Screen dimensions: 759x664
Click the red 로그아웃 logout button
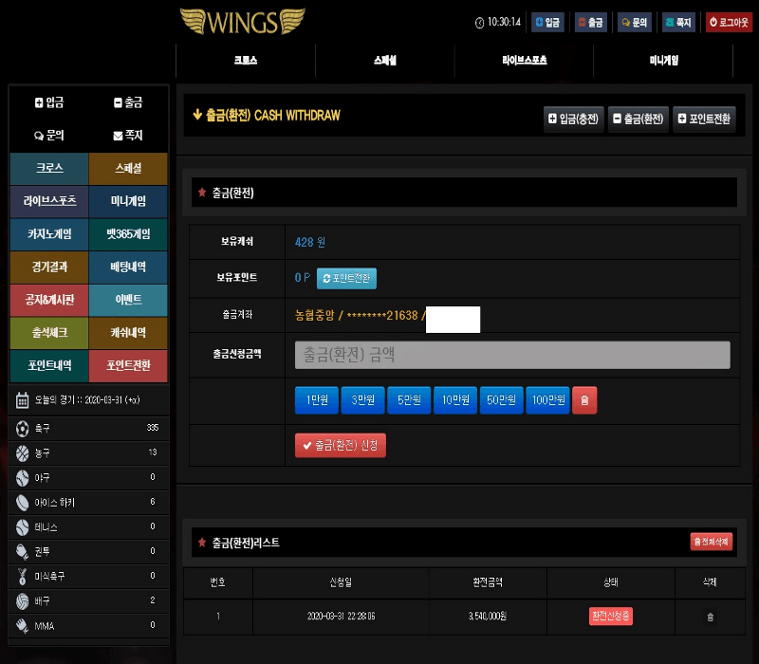coord(729,22)
